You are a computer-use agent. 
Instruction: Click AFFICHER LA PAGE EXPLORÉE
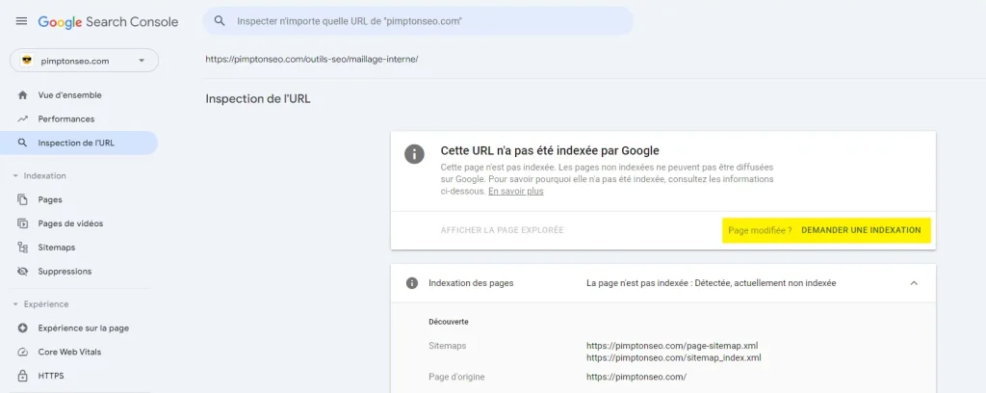502,230
